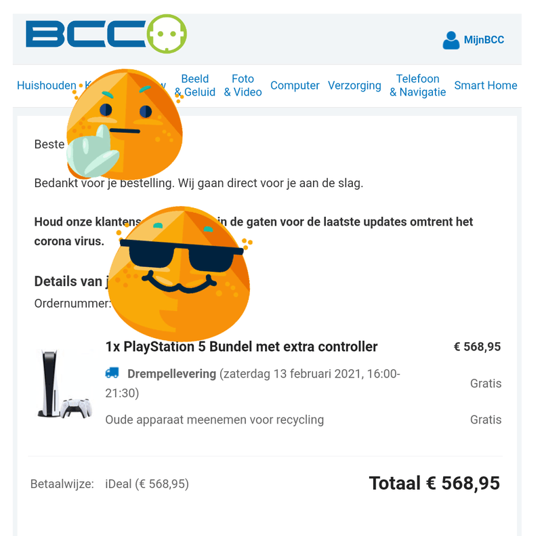Select the Foto & Video category

(x=243, y=85)
